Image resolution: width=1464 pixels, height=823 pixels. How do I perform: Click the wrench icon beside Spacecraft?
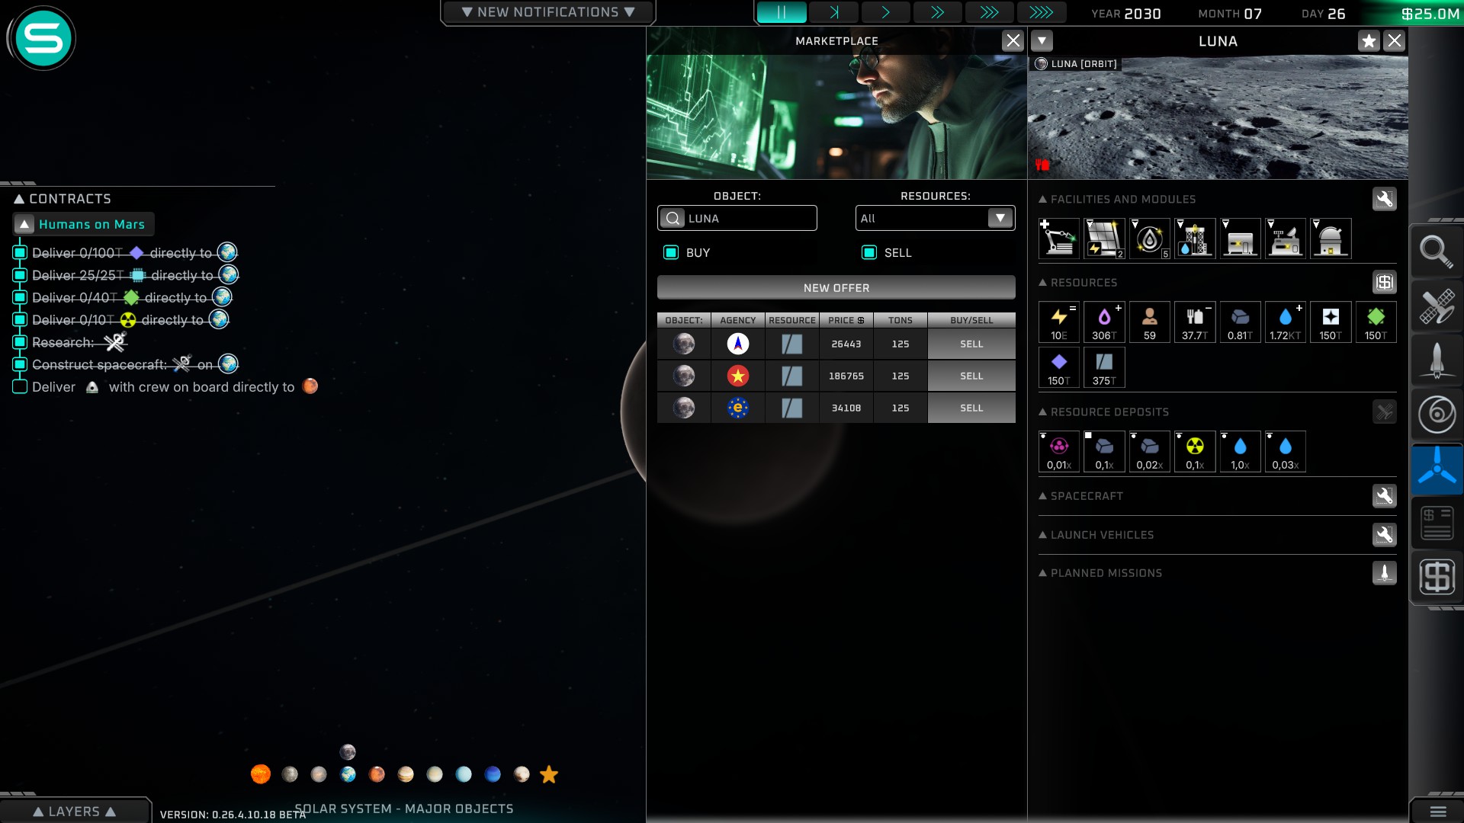1384,496
